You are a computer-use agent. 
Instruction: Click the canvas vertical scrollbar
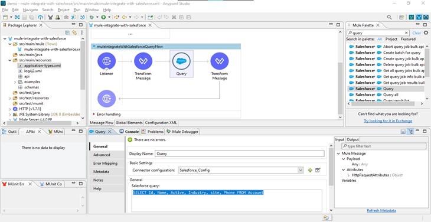(x=340, y=89)
